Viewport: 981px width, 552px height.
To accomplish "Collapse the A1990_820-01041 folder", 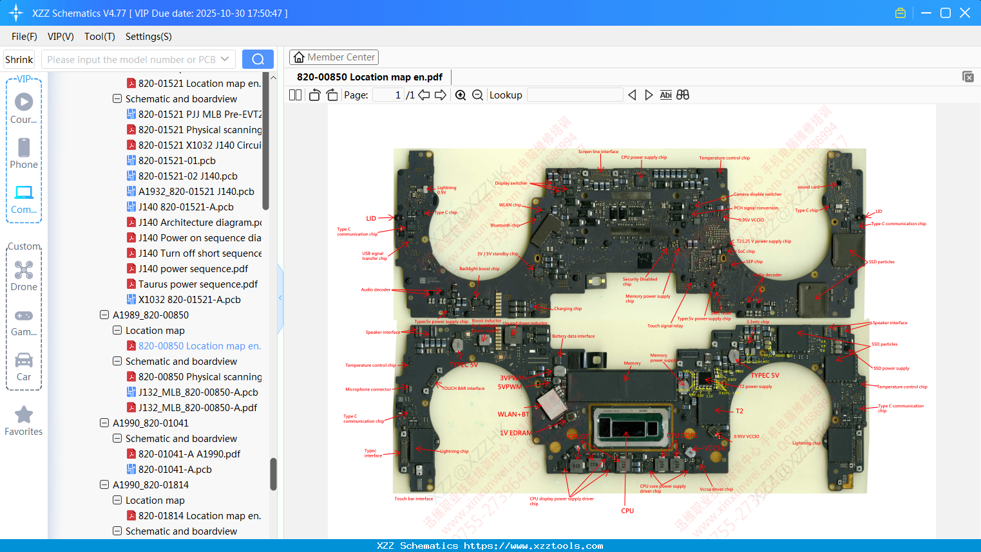I will pos(104,423).
